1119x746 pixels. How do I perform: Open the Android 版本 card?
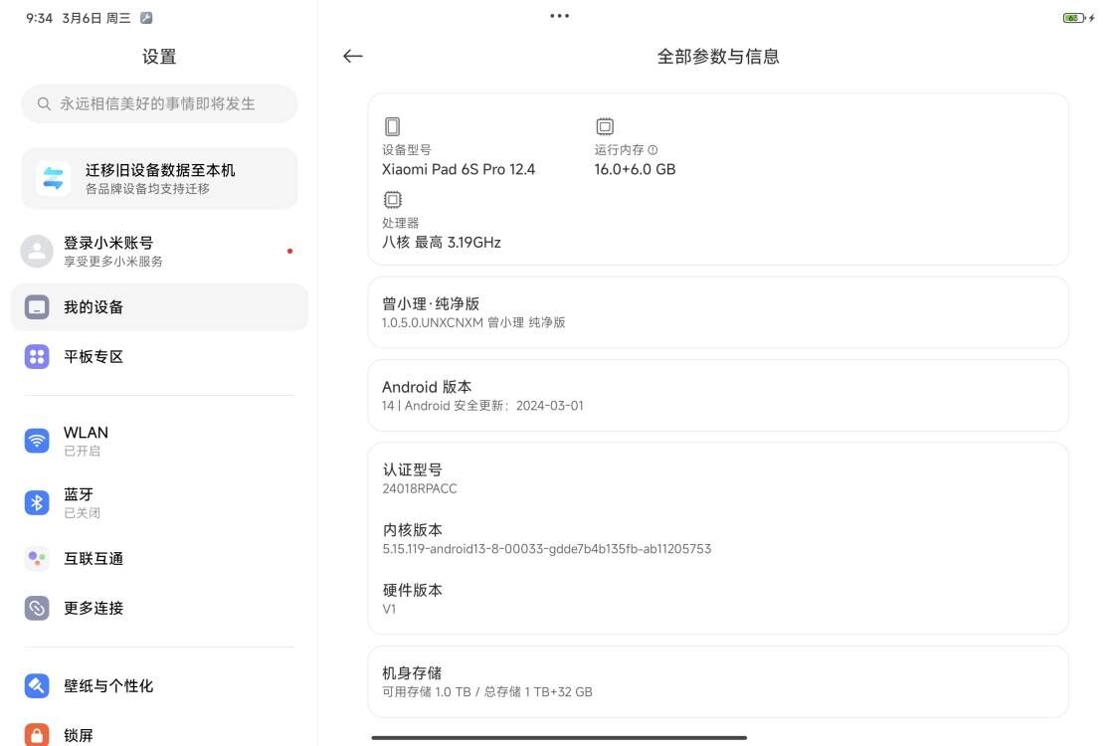718,396
